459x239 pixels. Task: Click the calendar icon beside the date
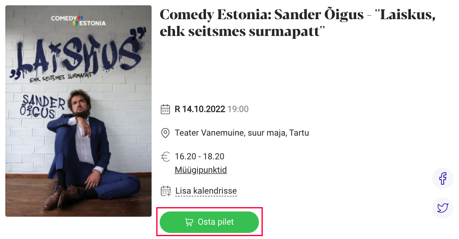pos(165,109)
